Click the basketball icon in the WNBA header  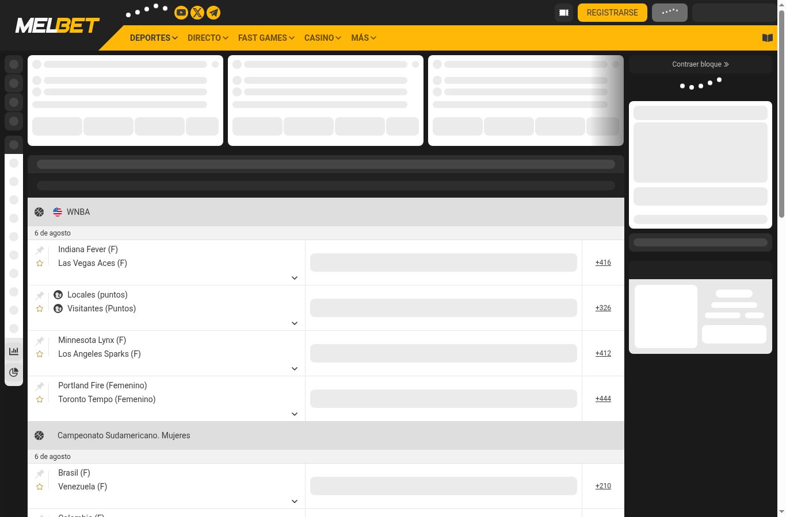(39, 212)
